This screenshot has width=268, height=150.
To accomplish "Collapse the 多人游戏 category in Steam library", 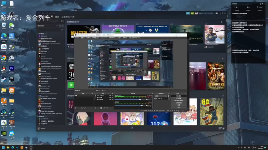I will click(38, 34).
